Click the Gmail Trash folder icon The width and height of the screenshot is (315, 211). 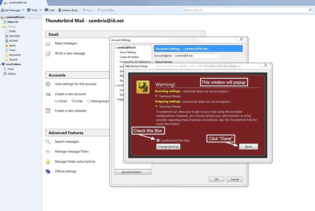pyautogui.click(x=7, y=50)
